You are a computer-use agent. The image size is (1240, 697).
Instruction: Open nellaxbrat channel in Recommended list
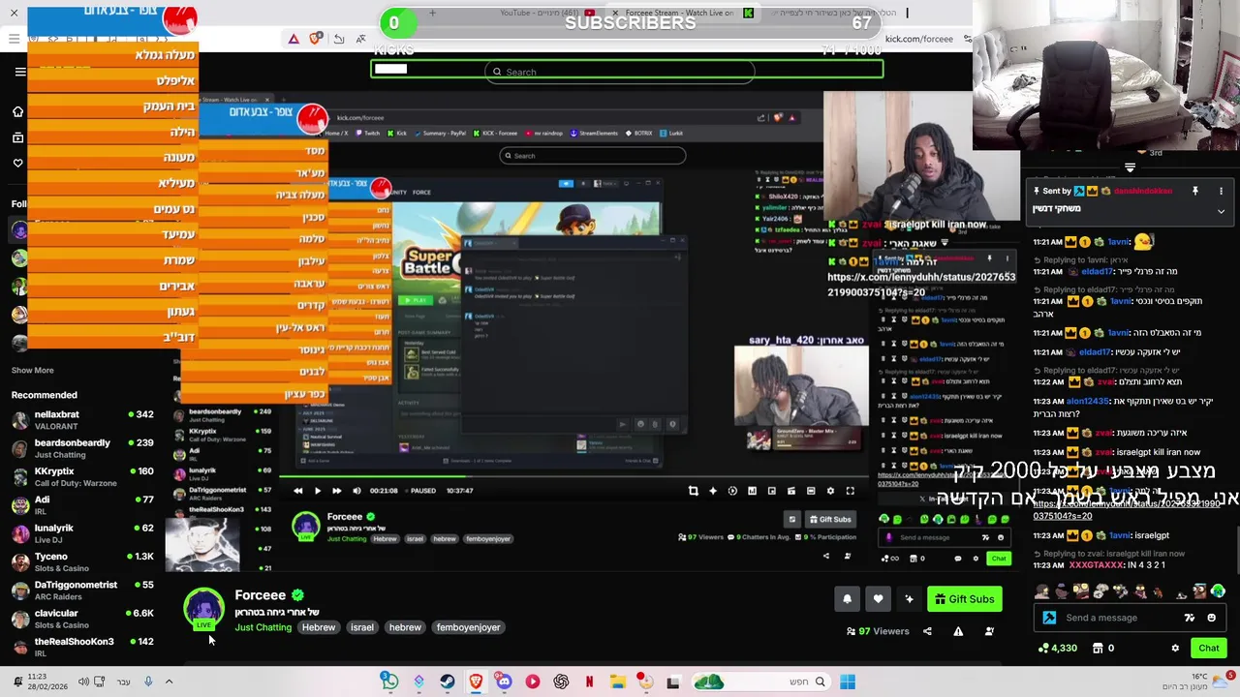[82, 419]
